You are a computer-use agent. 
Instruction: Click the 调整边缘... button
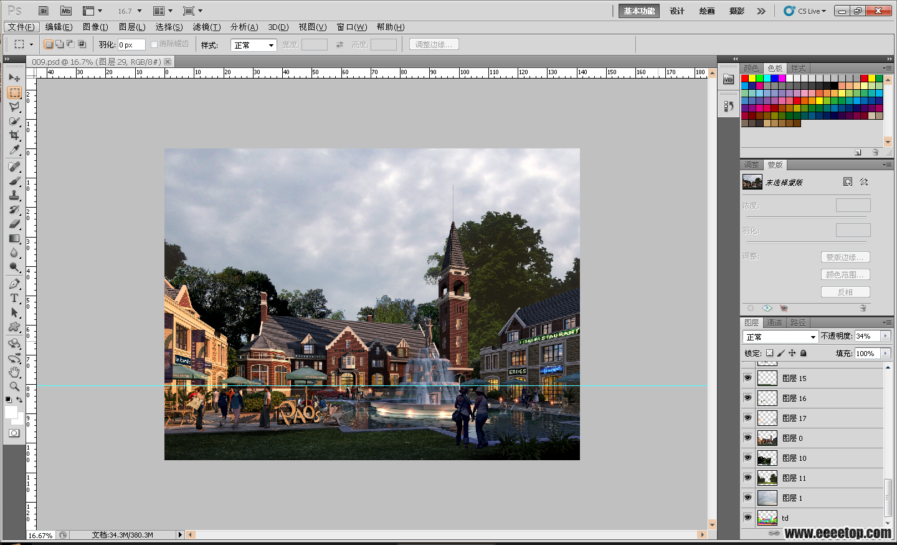434,44
